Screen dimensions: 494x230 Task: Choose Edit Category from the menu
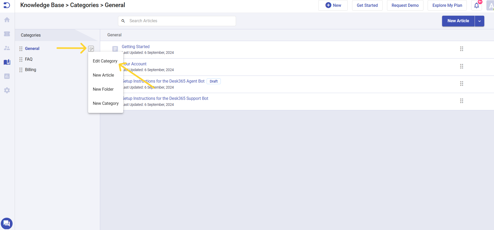click(105, 61)
